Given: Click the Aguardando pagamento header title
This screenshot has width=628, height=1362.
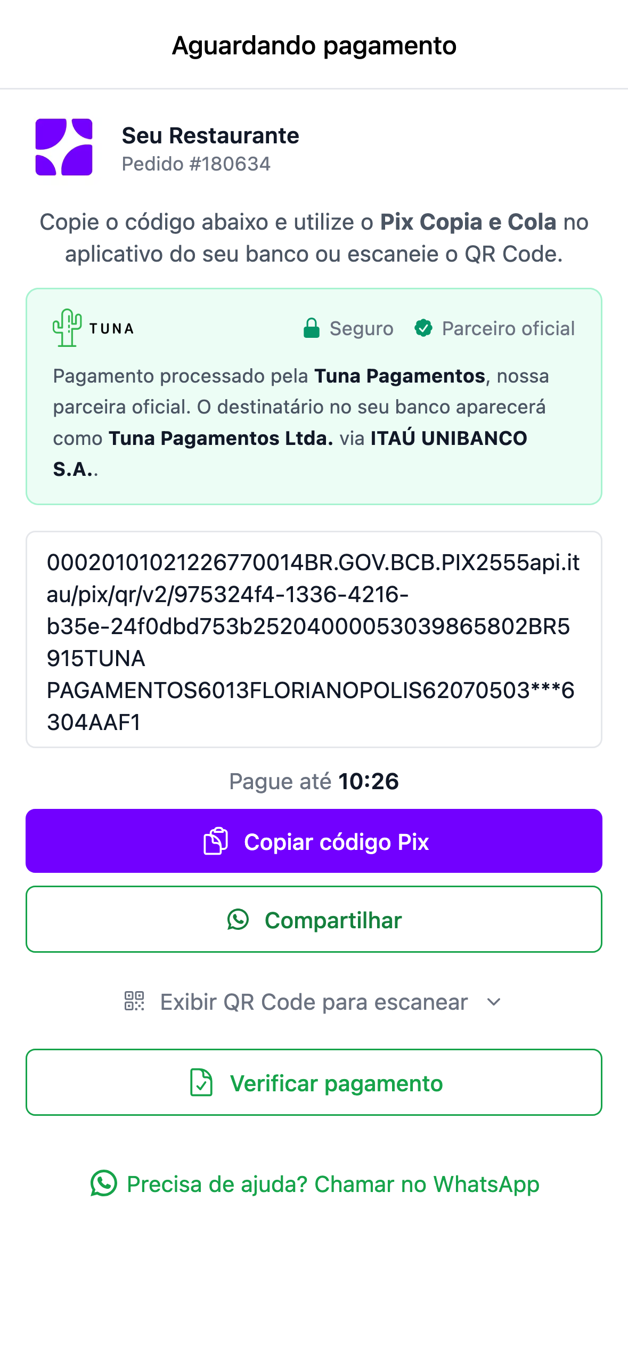Looking at the screenshot, I should [x=314, y=46].
